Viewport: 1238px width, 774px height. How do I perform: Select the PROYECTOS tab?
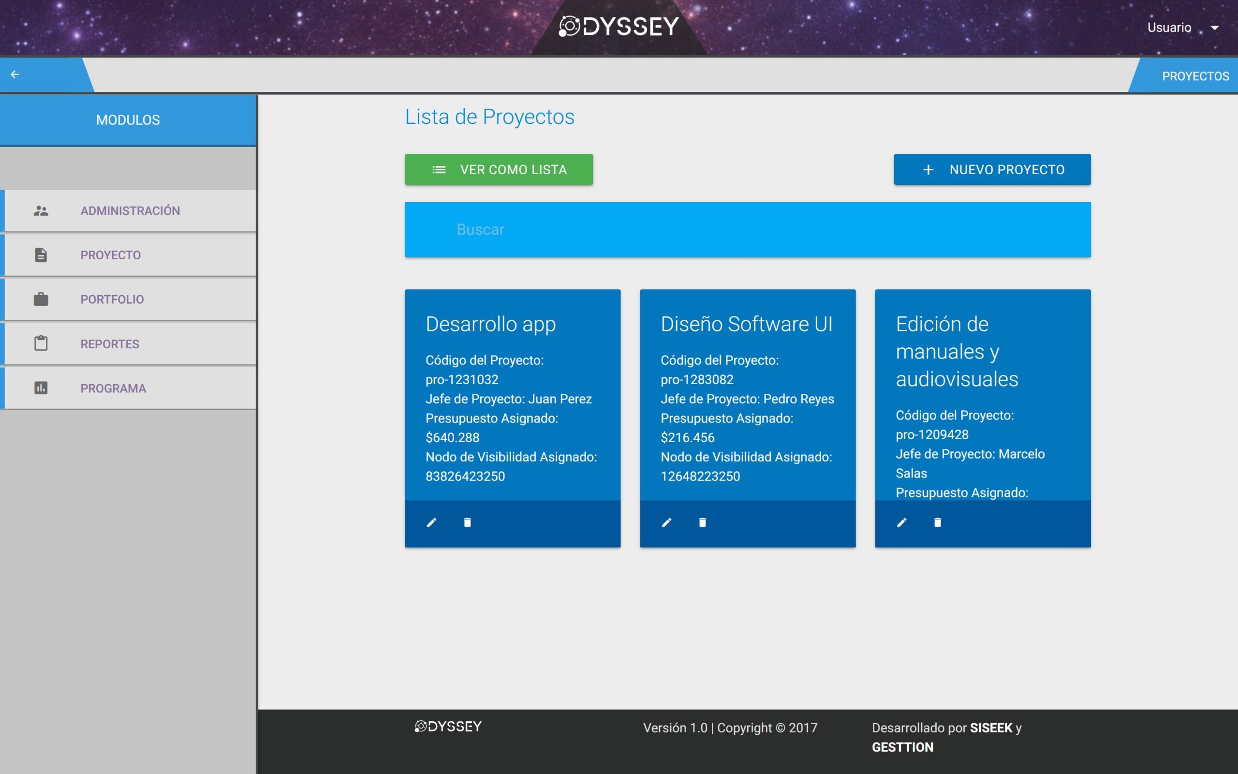[x=1195, y=76]
